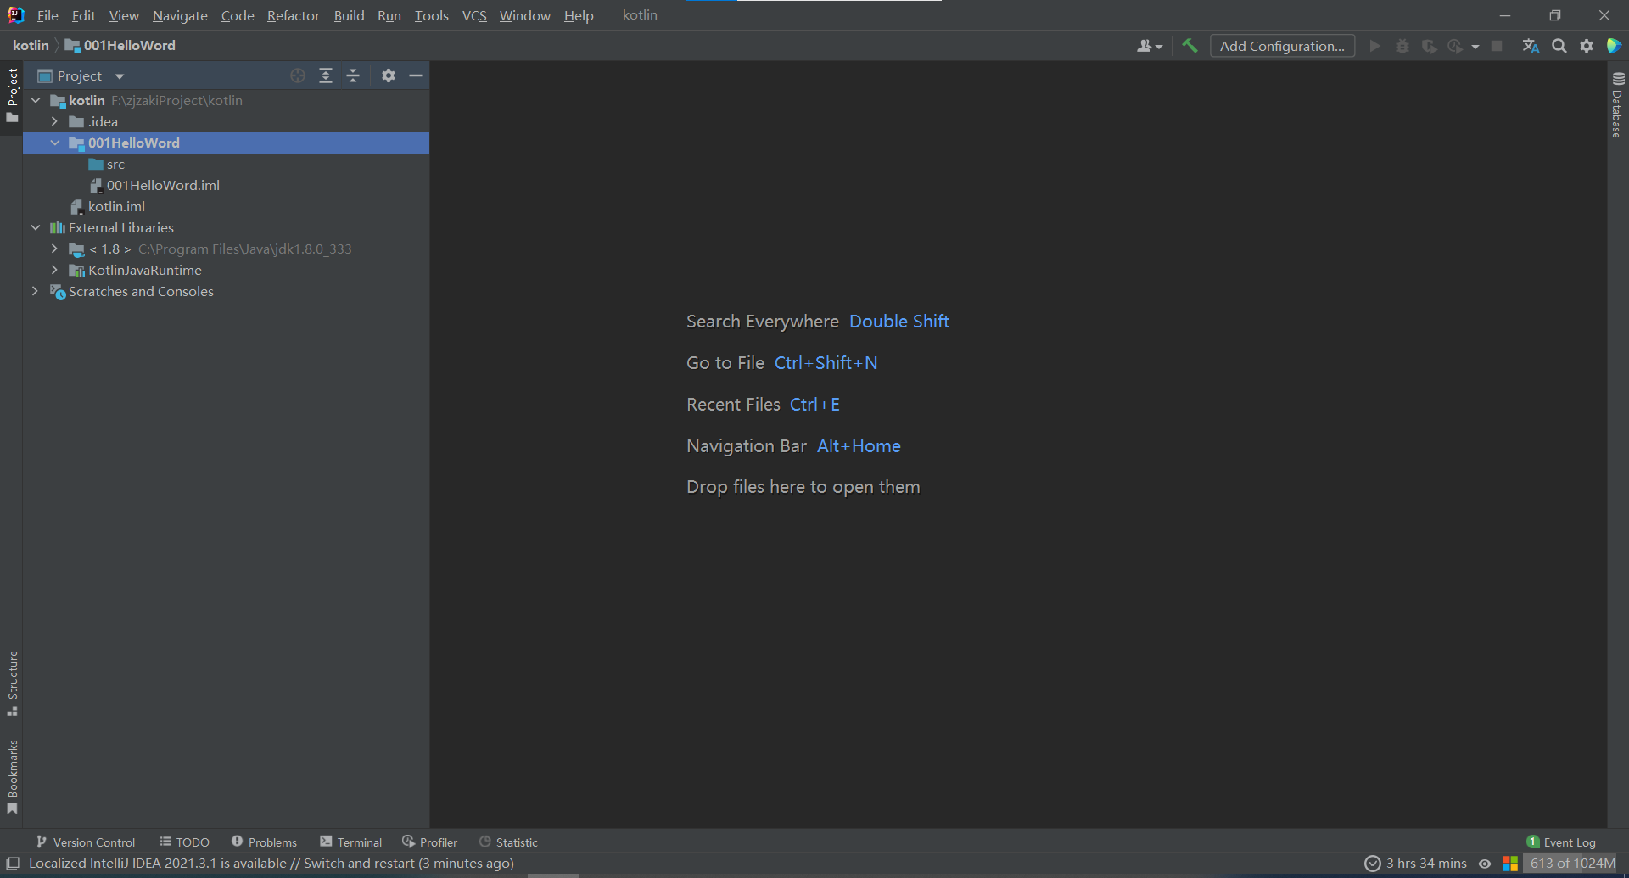Toggle the Version Control tool window
The image size is (1629, 878).
click(x=86, y=842)
